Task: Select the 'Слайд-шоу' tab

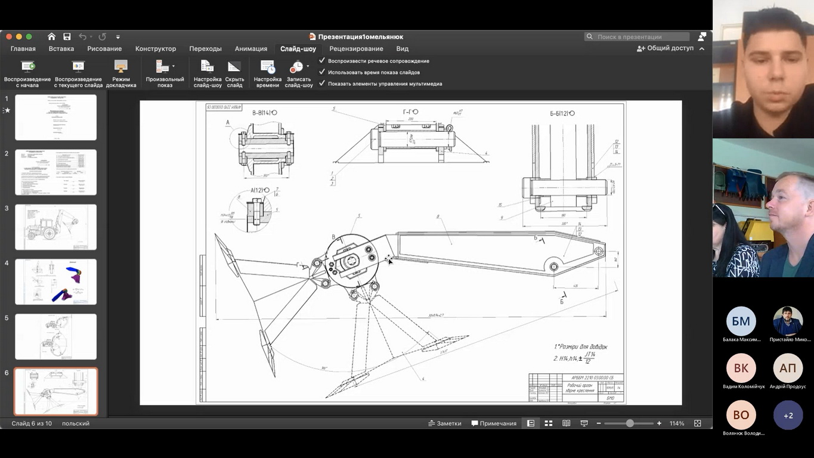Action: 298,49
